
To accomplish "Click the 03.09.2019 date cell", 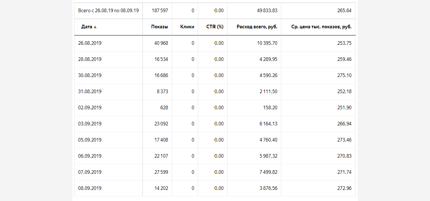I will [x=90, y=124].
